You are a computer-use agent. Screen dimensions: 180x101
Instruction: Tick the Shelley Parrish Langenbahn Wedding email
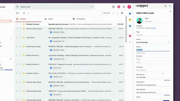tap(17, 56)
